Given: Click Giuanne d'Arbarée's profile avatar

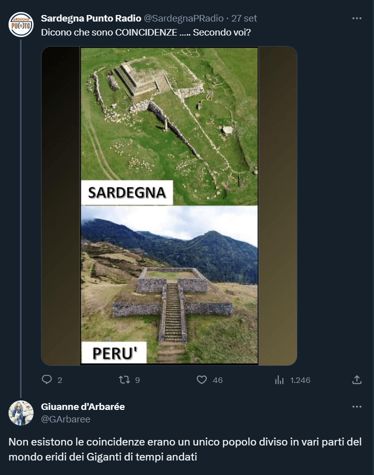Looking at the screenshot, I should point(21,413).
